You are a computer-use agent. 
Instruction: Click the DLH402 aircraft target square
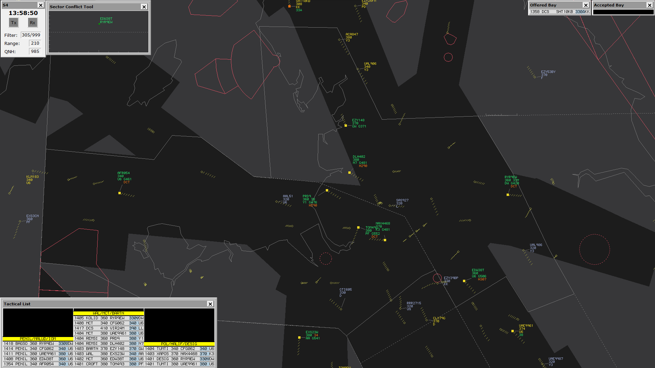349,173
